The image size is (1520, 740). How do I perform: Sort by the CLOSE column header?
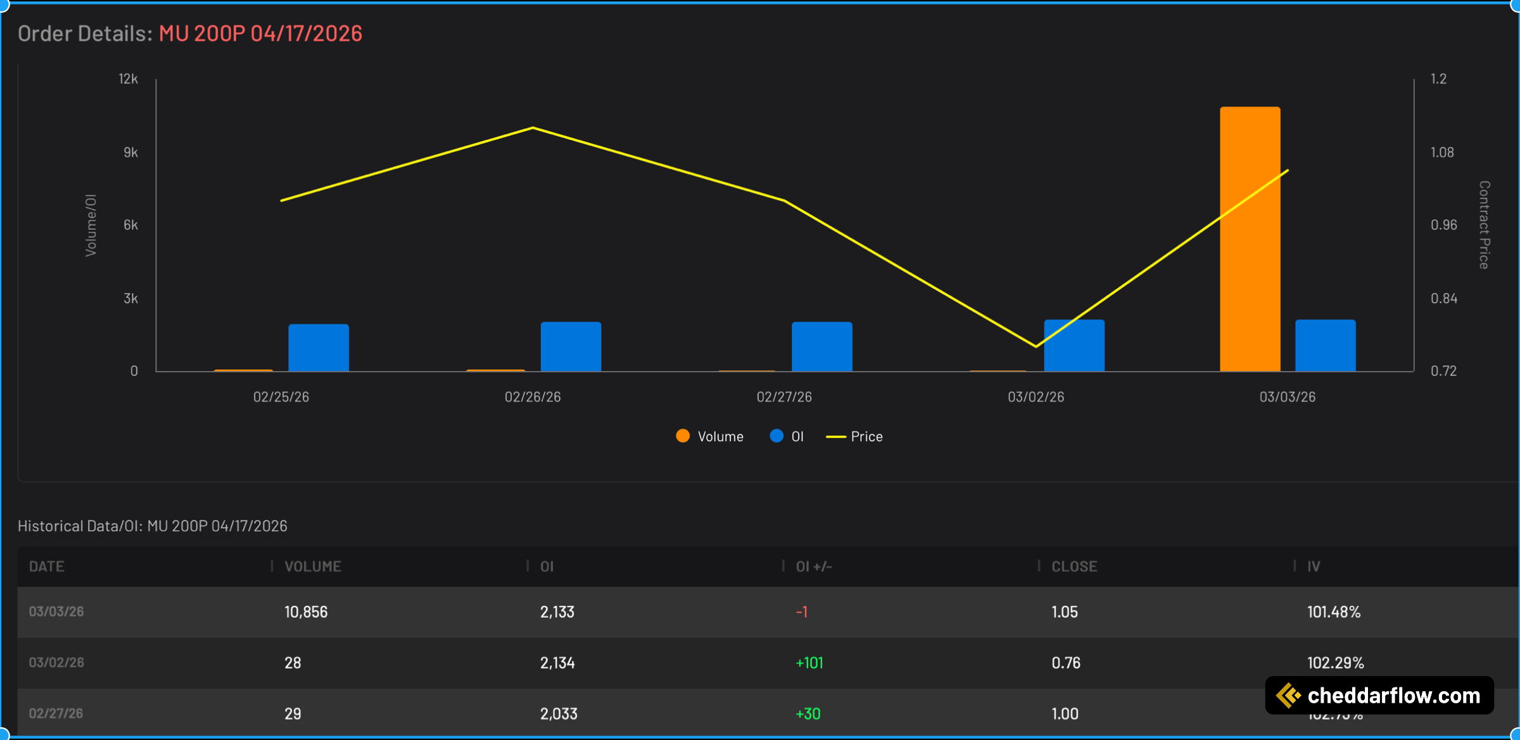point(1074,567)
